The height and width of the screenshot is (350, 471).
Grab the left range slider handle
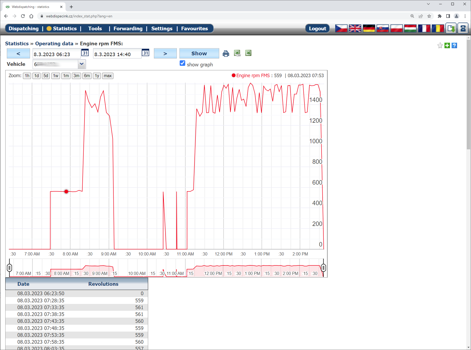pyautogui.click(x=9, y=268)
